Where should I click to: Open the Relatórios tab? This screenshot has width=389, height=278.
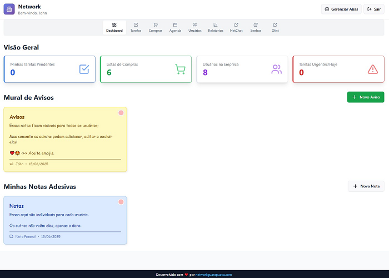(x=216, y=27)
